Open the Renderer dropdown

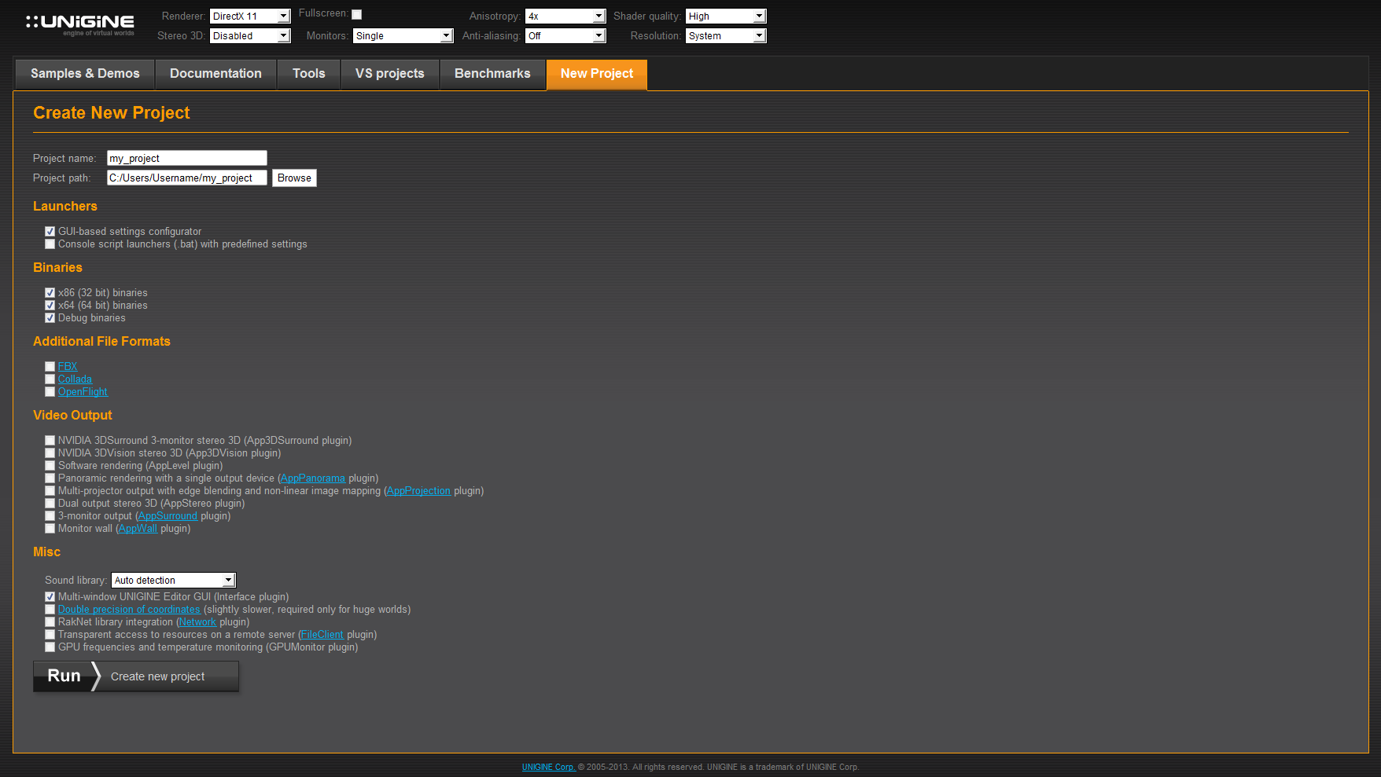(x=250, y=16)
